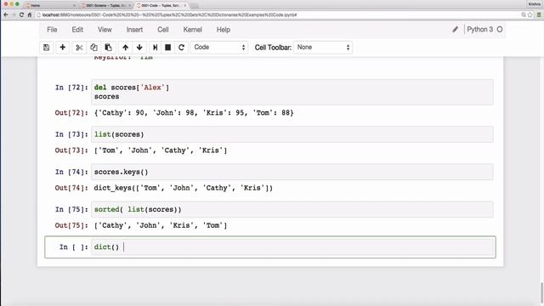Restart the kernel with the circular arrow icon
This screenshot has height=306, width=544.
tap(181, 48)
